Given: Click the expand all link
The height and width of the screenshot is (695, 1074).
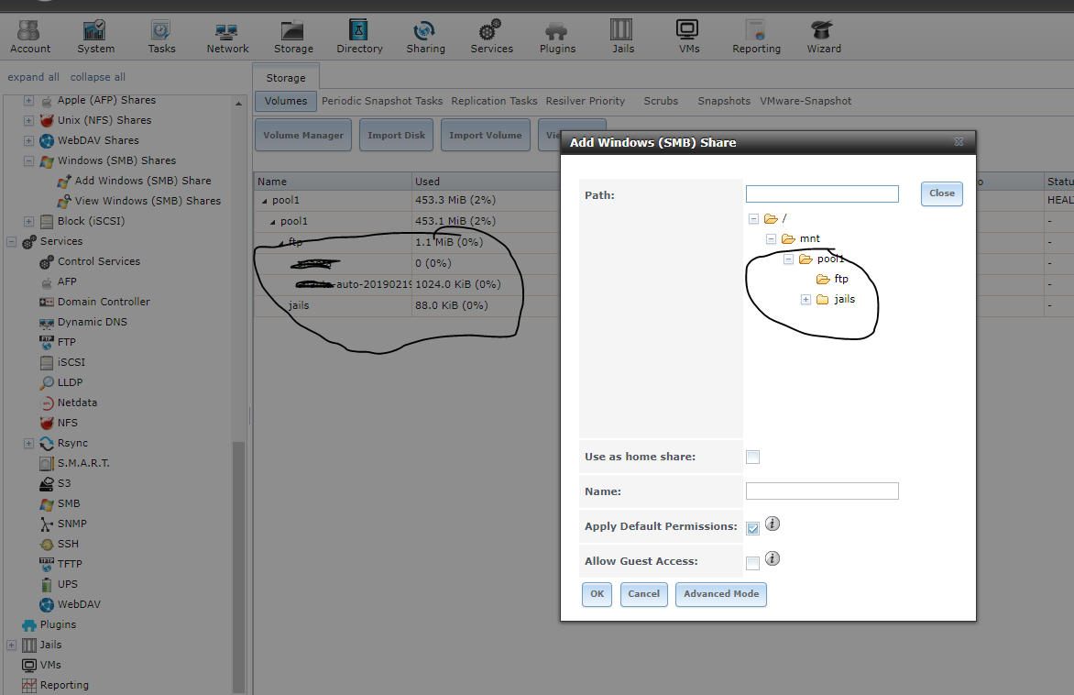Looking at the screenshot, I should point(34,77).
